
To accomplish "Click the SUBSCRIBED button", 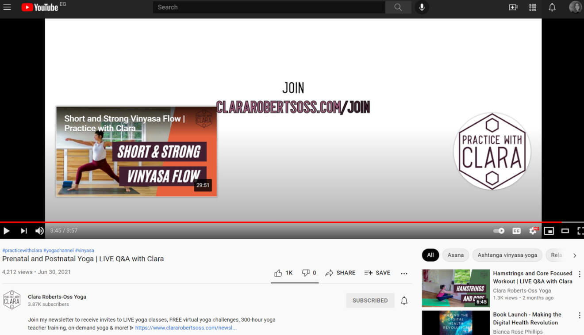I will (x=370, y=301).
